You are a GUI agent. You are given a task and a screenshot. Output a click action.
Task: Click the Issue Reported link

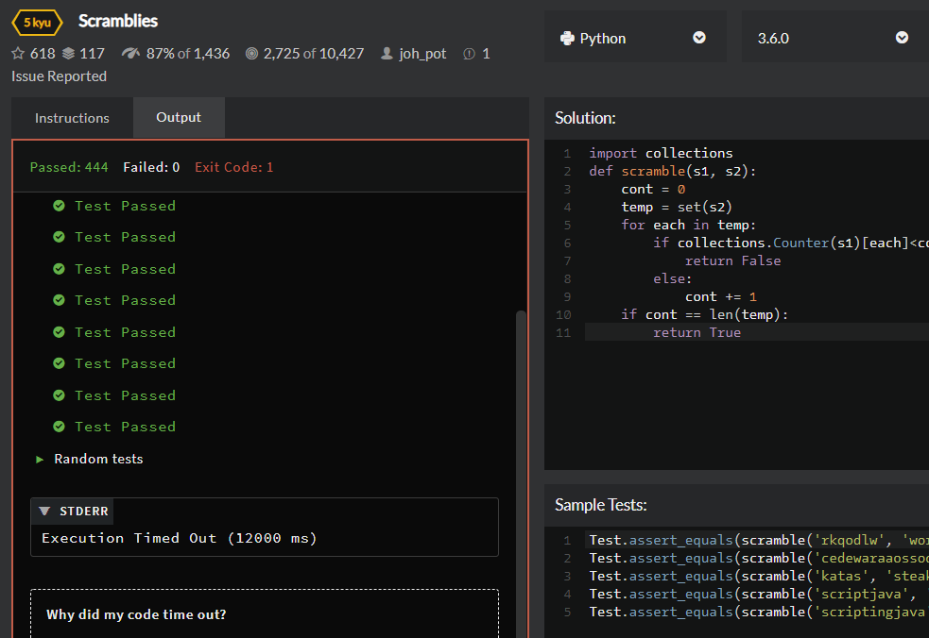(59, 76)
